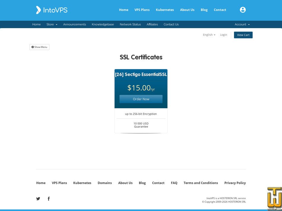Click the IntoVPS logo
282x211 pixels.
[52, 10]
